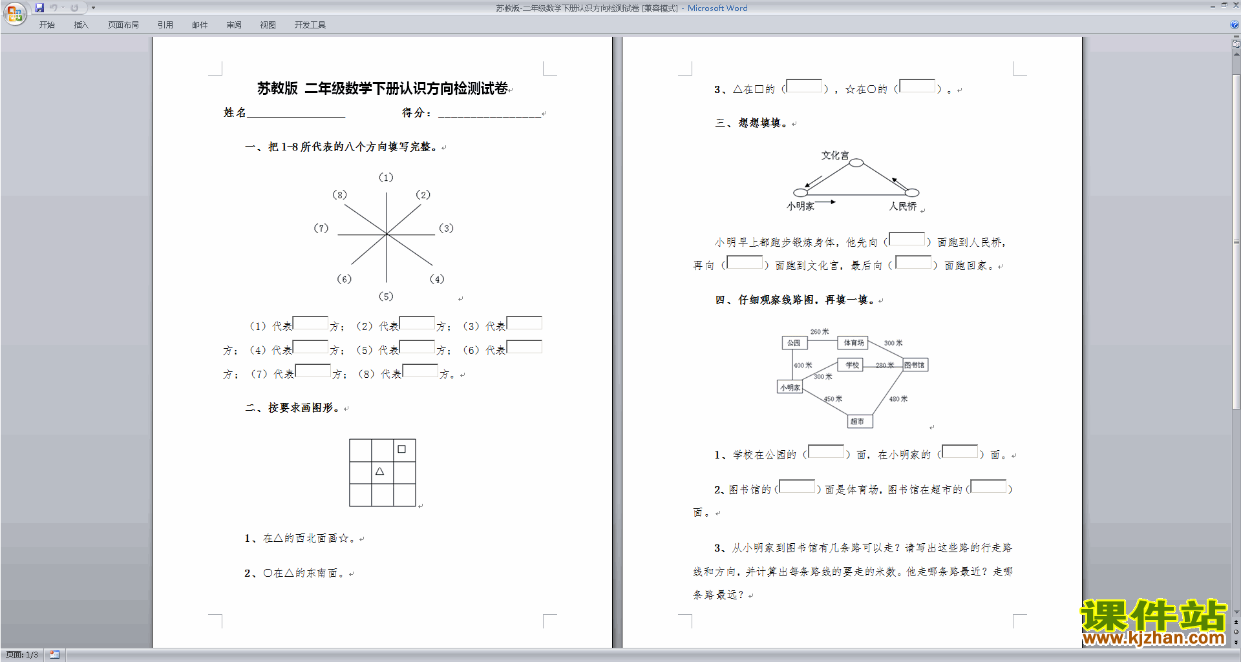The width and height of the screenshot is (1241, 662).
Task: Click the Next Page double-arrow button
Action: (1236, 642)
